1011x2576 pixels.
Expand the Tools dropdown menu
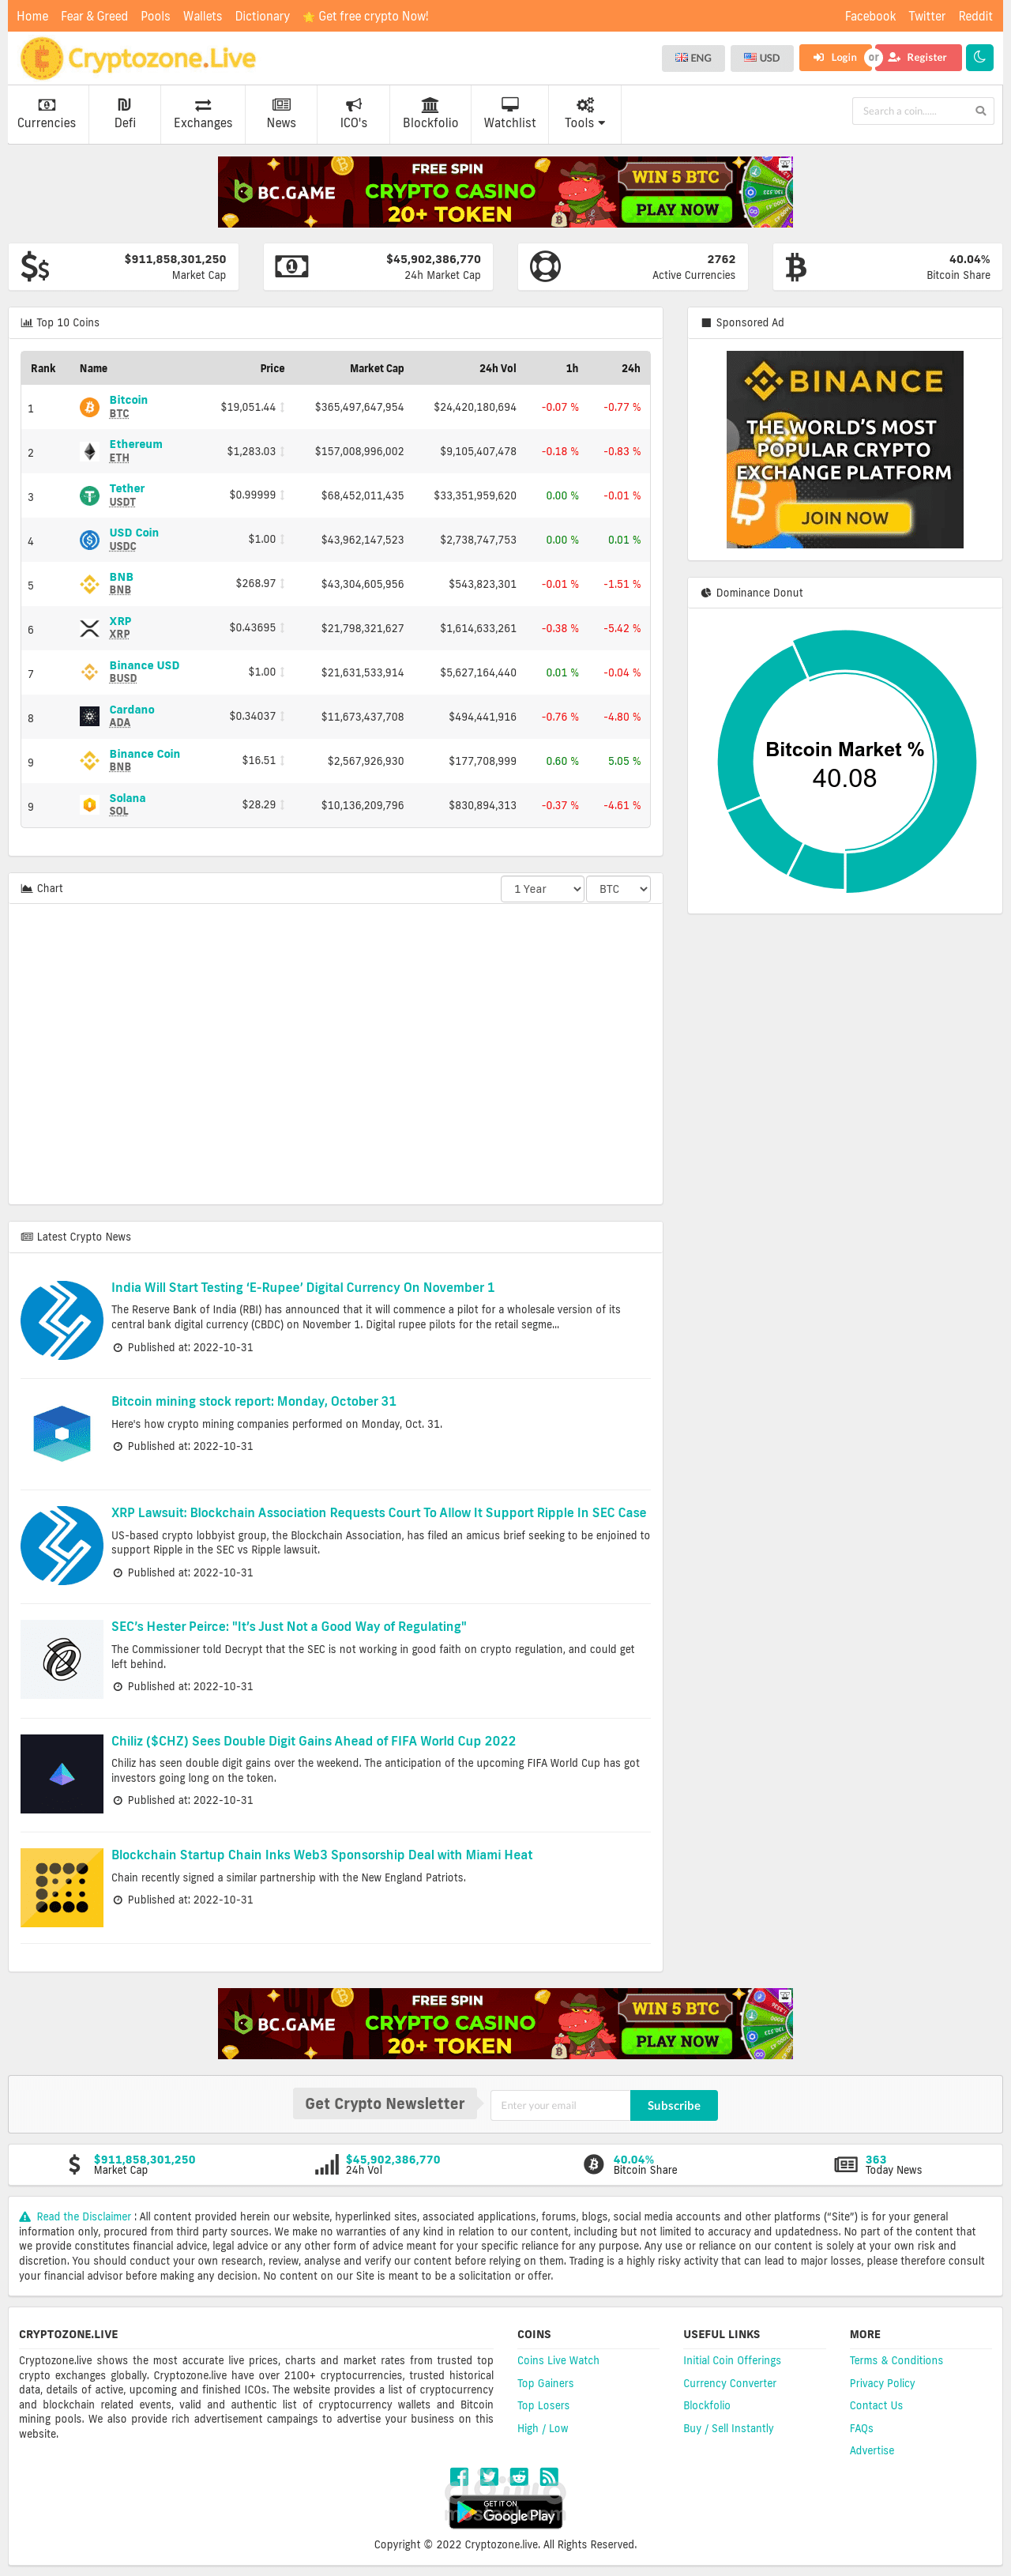585,114
